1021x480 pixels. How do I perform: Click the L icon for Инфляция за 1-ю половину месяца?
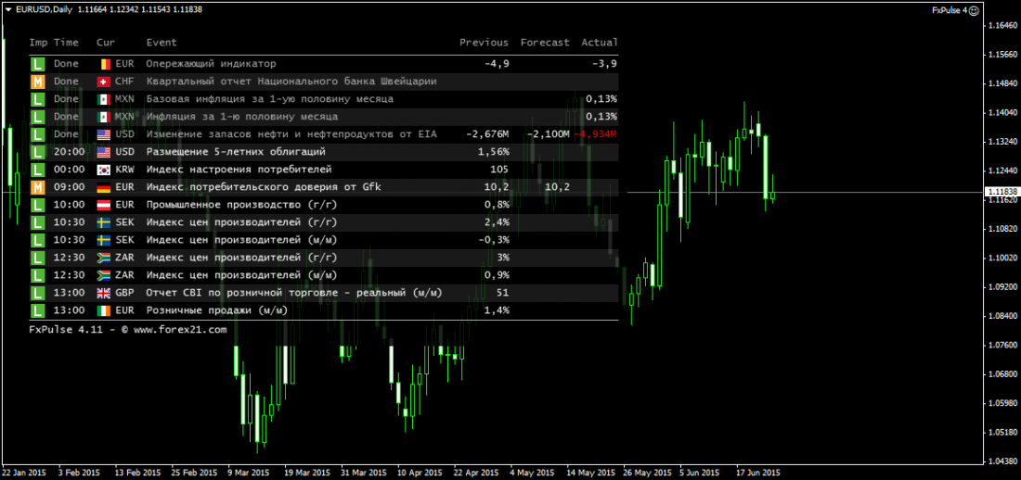[x=38, y=117]
